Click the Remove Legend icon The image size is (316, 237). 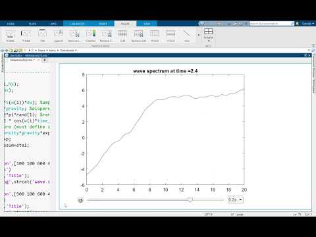click(74, 36)
